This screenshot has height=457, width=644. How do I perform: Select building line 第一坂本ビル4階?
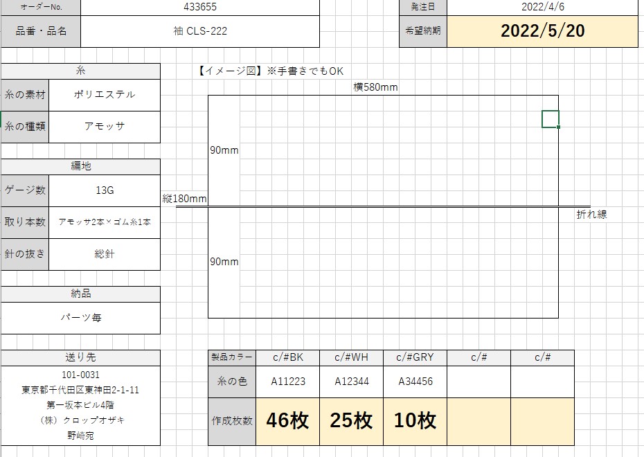[80, 405]
